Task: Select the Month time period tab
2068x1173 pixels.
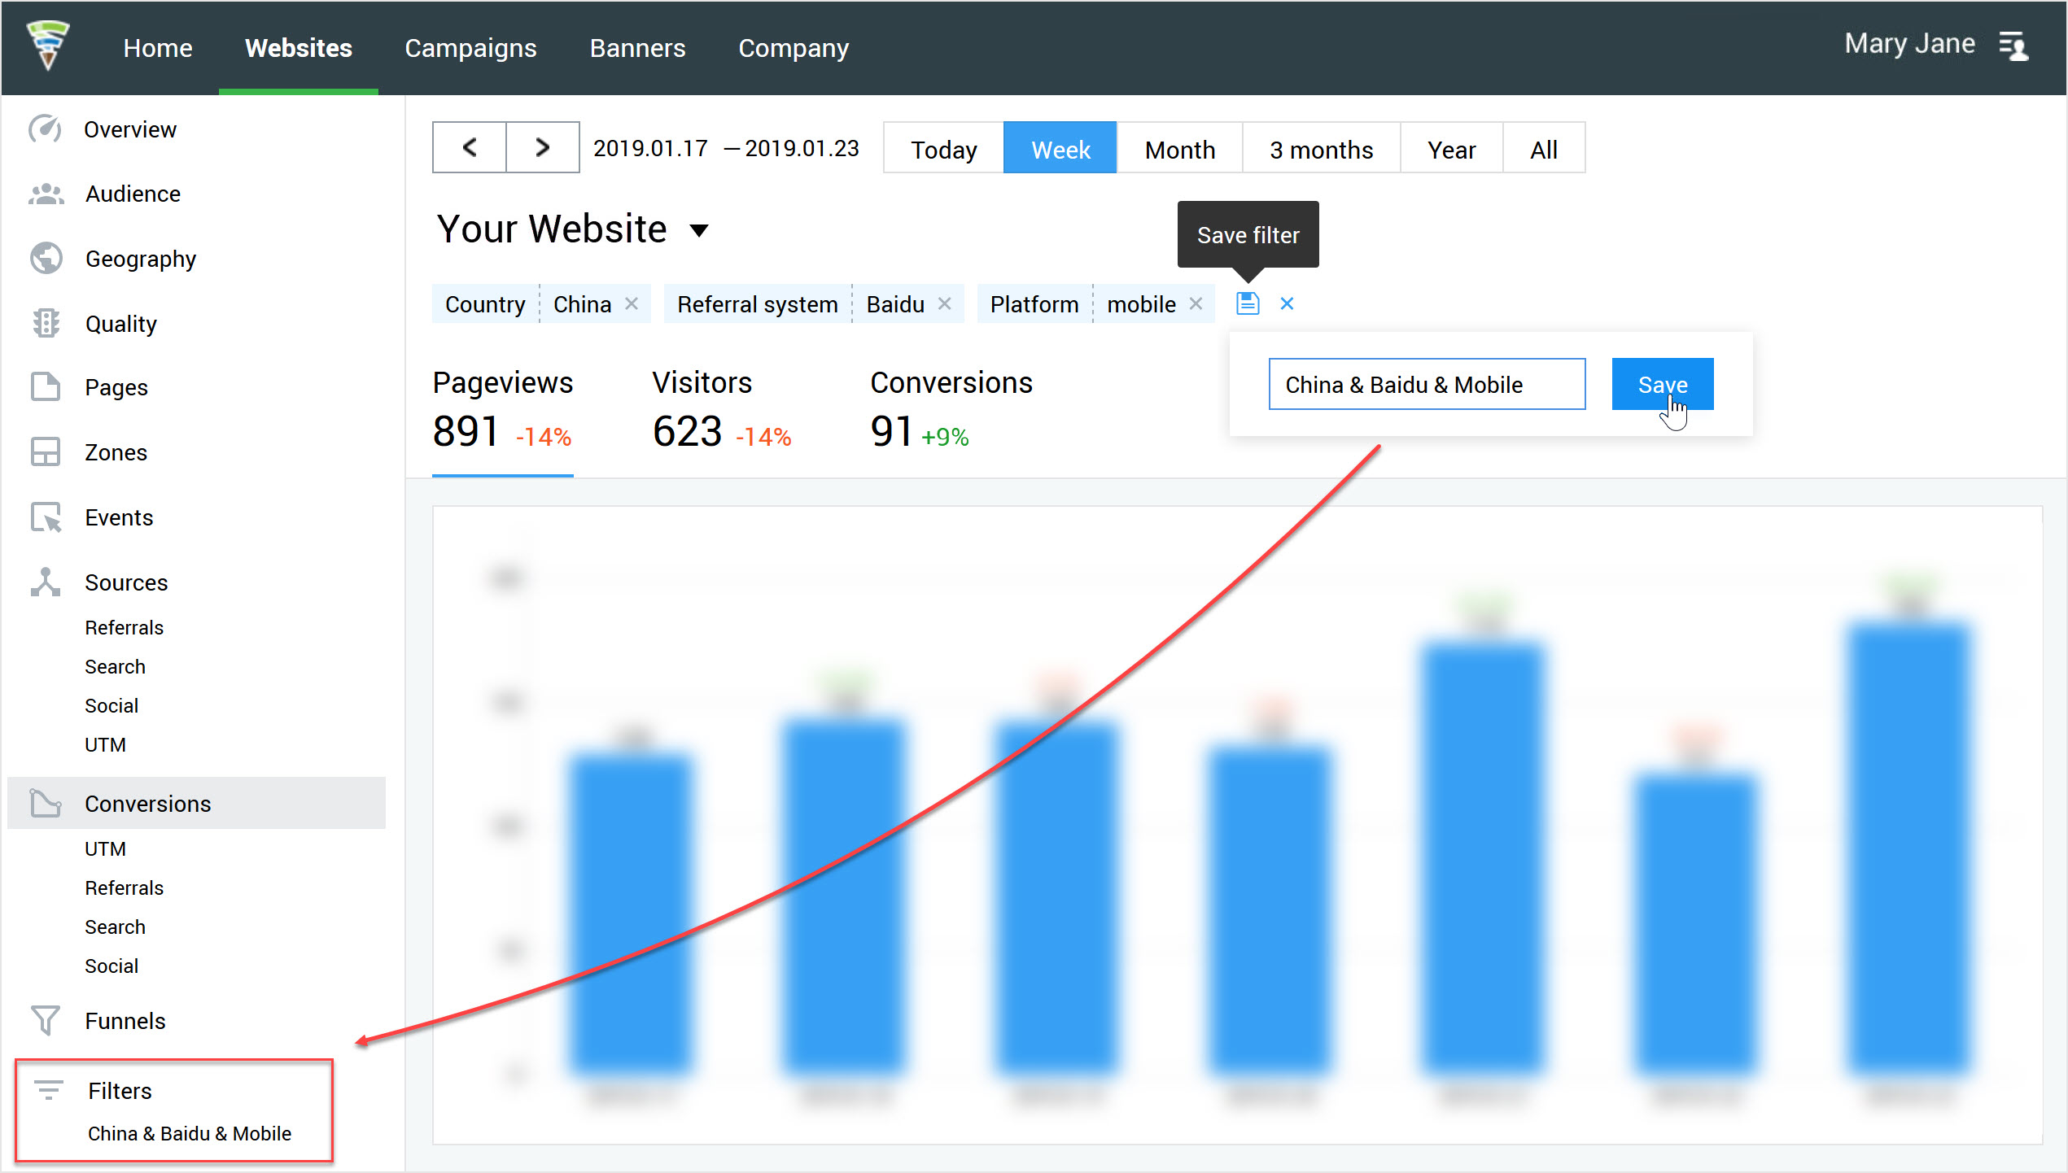Action: (1180, 148)
